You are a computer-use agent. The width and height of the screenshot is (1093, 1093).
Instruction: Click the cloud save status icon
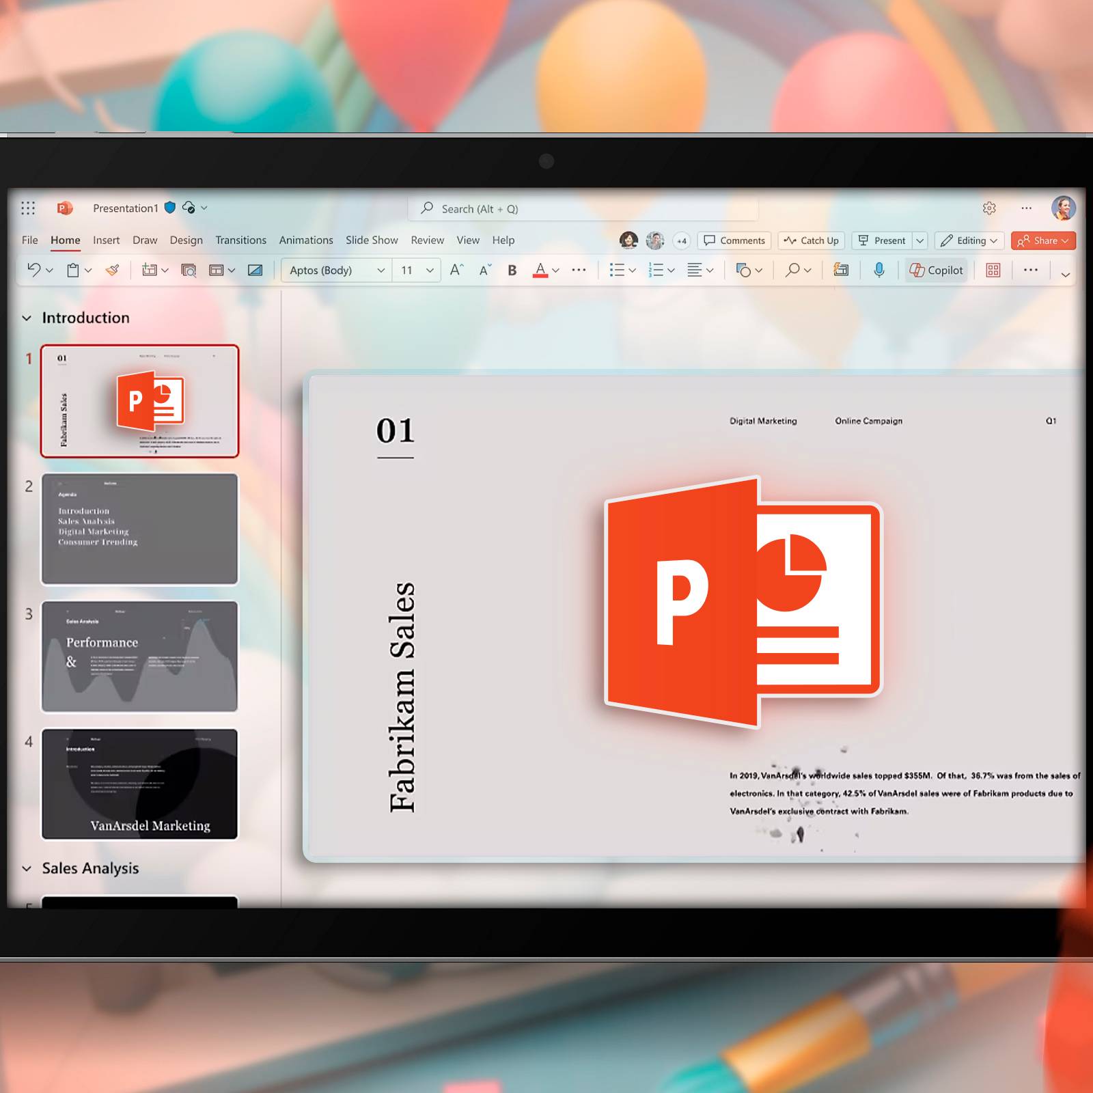point(189,208)
